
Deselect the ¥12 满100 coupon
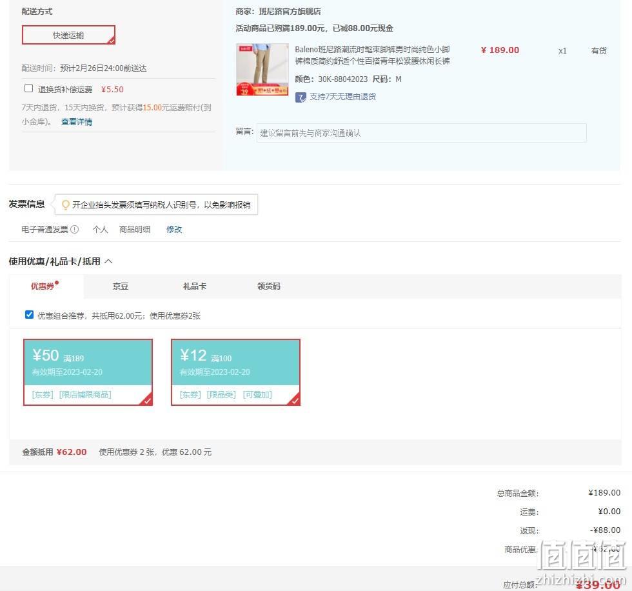236,372
